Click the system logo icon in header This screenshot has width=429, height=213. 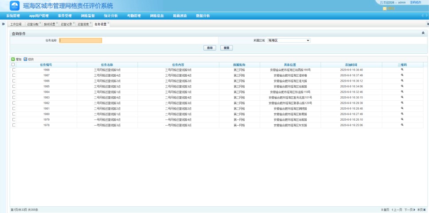tap(15, 6)
